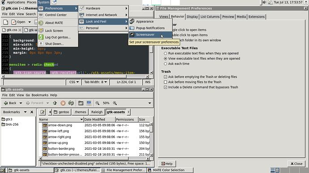Open Popup Notifications menu item
Screen dimensions: 309x173
(x=150, y=28)
